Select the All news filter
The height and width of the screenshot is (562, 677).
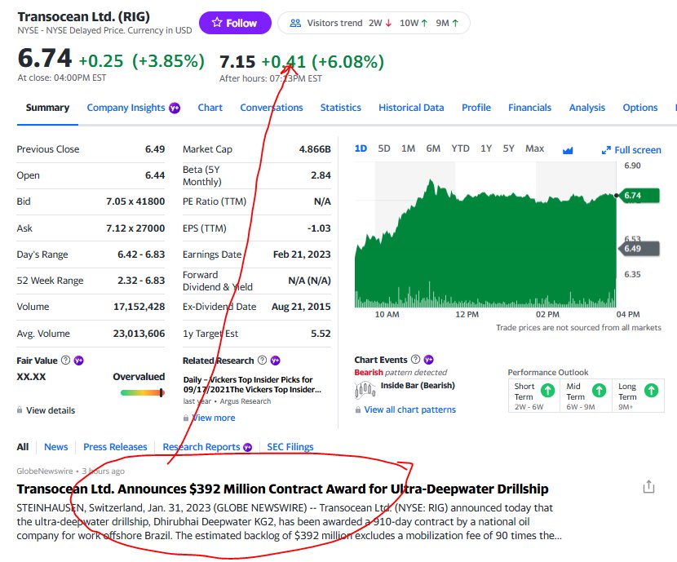pos(23,447)
